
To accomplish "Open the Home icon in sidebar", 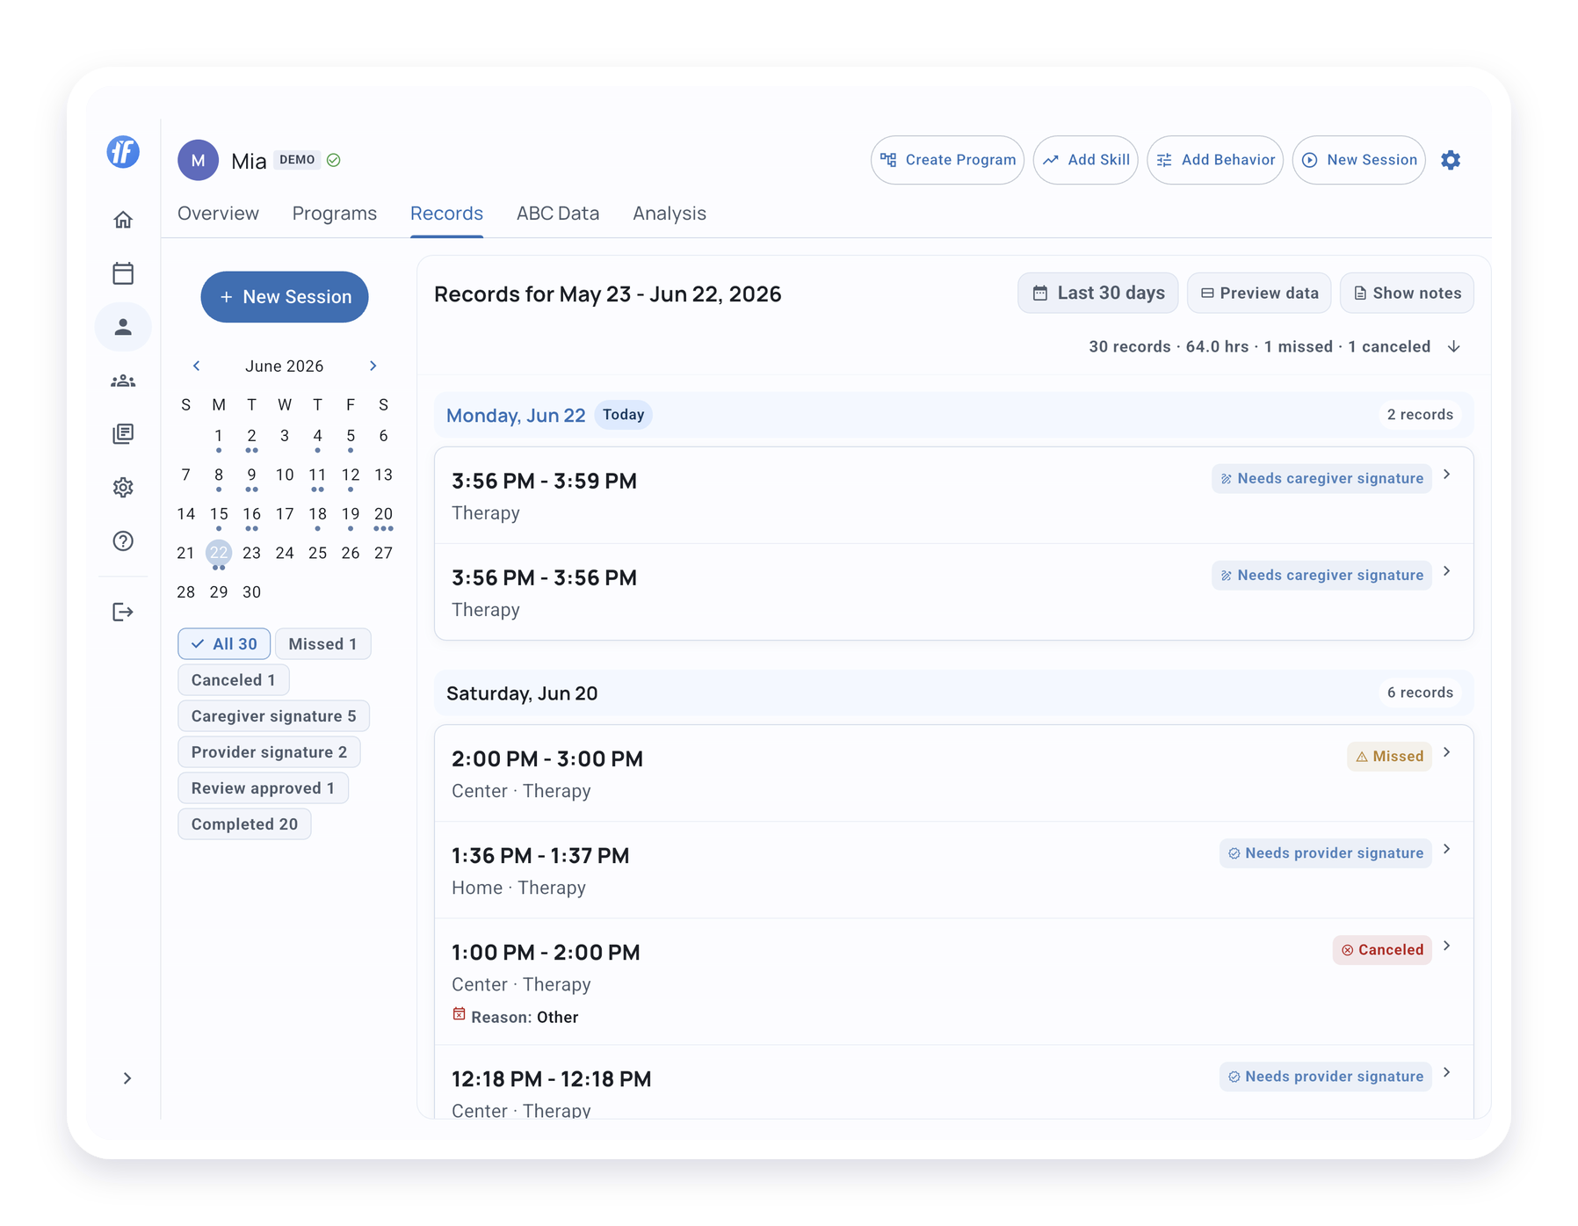I will coord(123,220).
